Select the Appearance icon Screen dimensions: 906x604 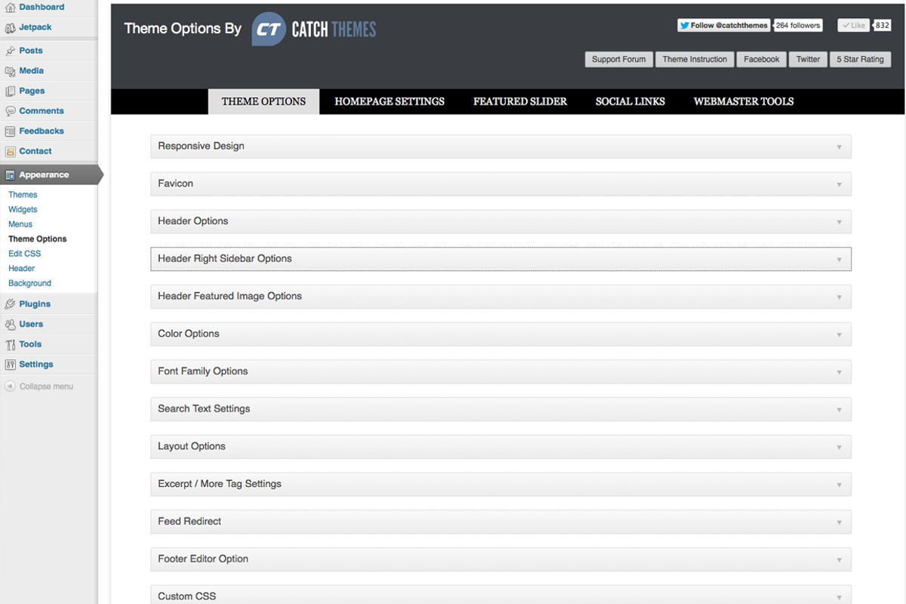(x=11, y=174)
